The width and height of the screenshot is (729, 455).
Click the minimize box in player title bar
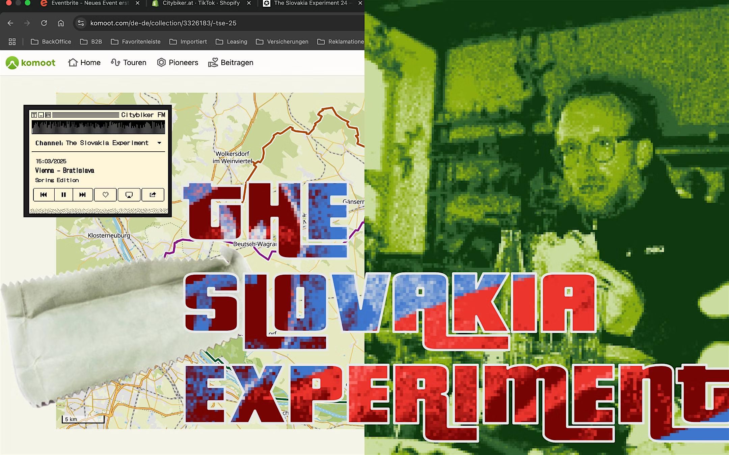click(41, 115)
